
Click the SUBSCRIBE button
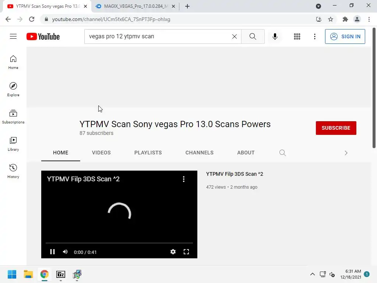[336, 128]
